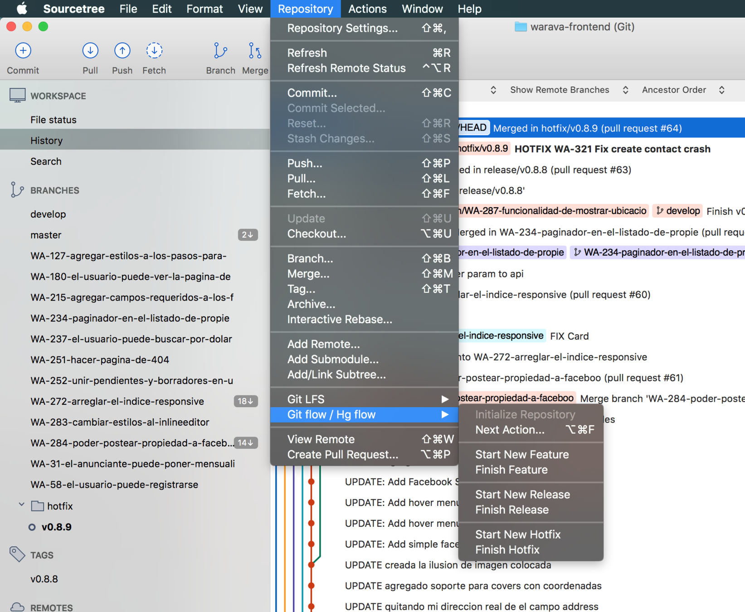Choose Interactive Rebase...

tap(364, 320)
